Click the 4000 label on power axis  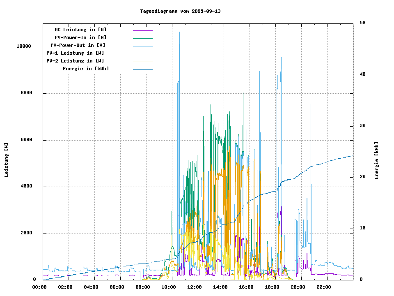[x=26, y=187]
